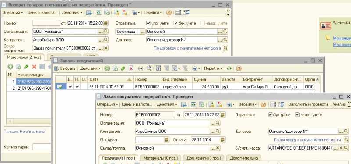Open Действия menu in Заказ покупателя window
The width and height of the screenshot is (351, 164).
tap(167, 104)
